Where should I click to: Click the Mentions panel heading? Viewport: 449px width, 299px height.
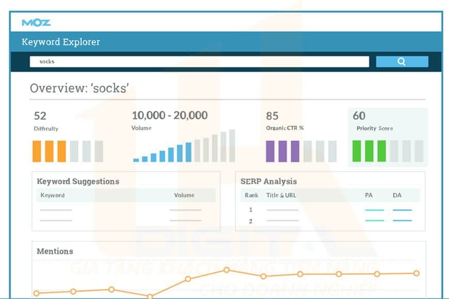coord(55,251)
